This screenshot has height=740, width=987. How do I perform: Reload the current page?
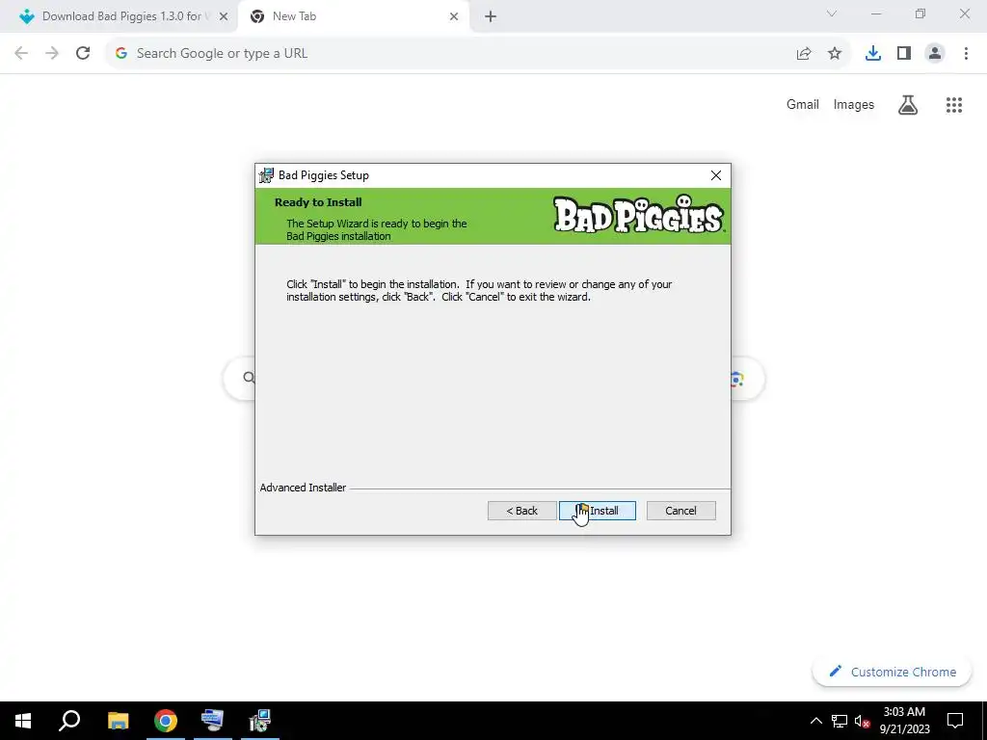83,54
